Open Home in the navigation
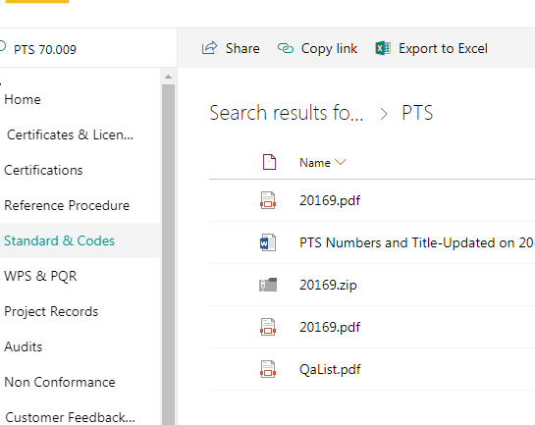This screenshot has height=425, width=535. 23,99
